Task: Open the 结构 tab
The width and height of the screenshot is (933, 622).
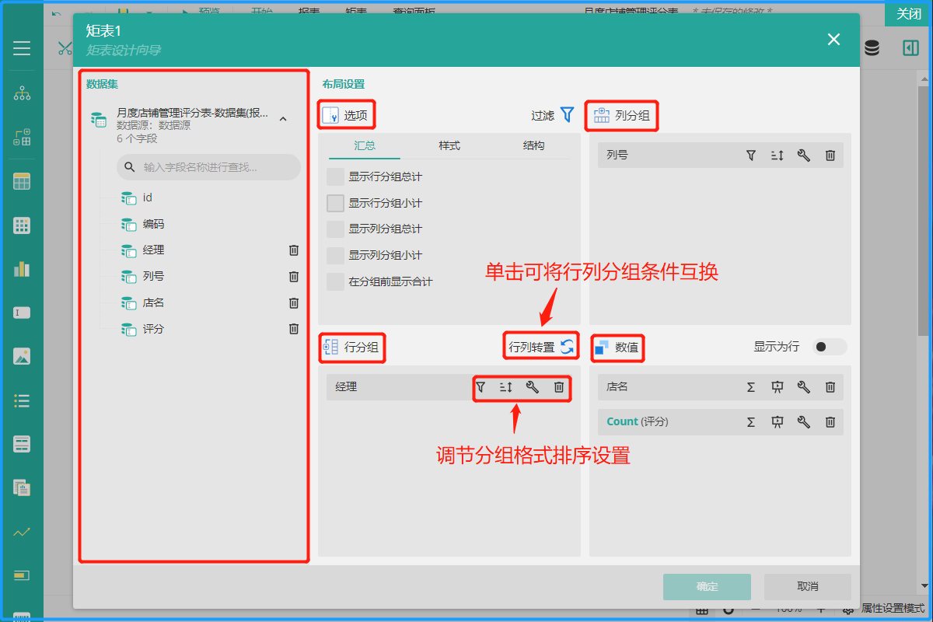Action: point(534,145)
